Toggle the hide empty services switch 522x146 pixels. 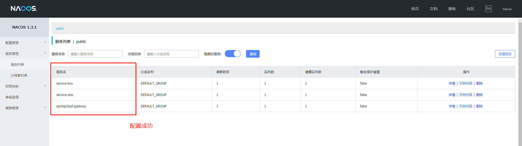[233, 54]
